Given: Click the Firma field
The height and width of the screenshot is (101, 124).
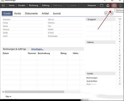Looking at the screenshot, I should (23, 23).
